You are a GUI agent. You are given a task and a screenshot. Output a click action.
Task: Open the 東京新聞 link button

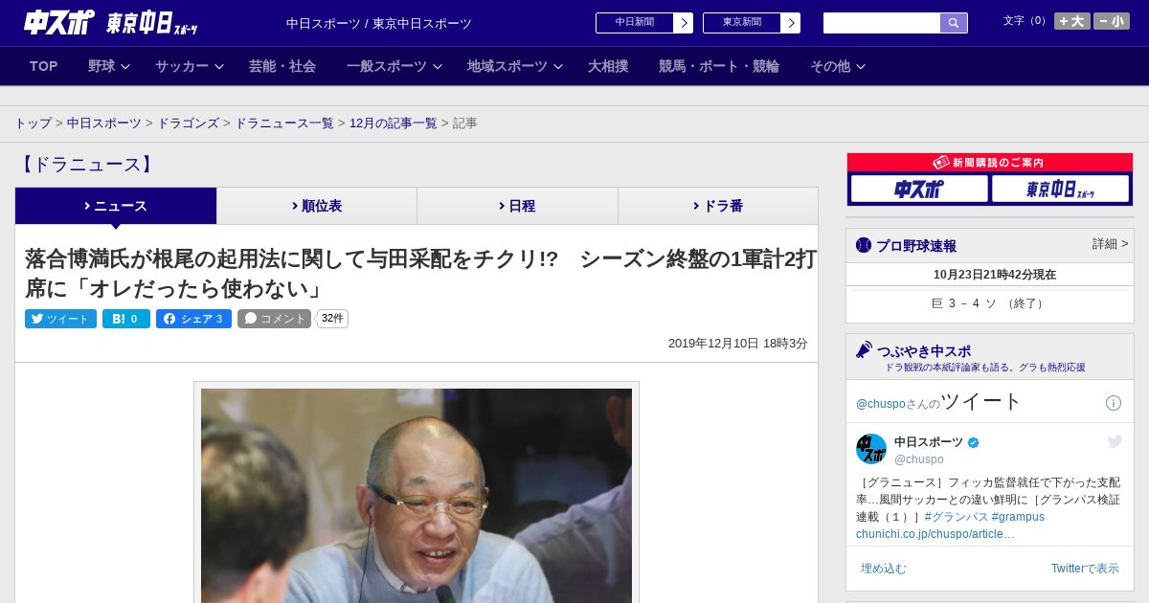pos(741,23)
